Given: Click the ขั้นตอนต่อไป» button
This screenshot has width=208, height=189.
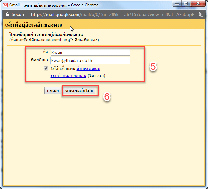Looking at the screenshot, I should [x=79, y=90].
